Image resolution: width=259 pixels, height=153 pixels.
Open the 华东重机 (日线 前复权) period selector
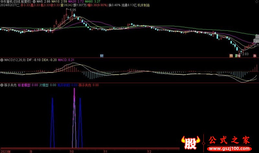16,2
